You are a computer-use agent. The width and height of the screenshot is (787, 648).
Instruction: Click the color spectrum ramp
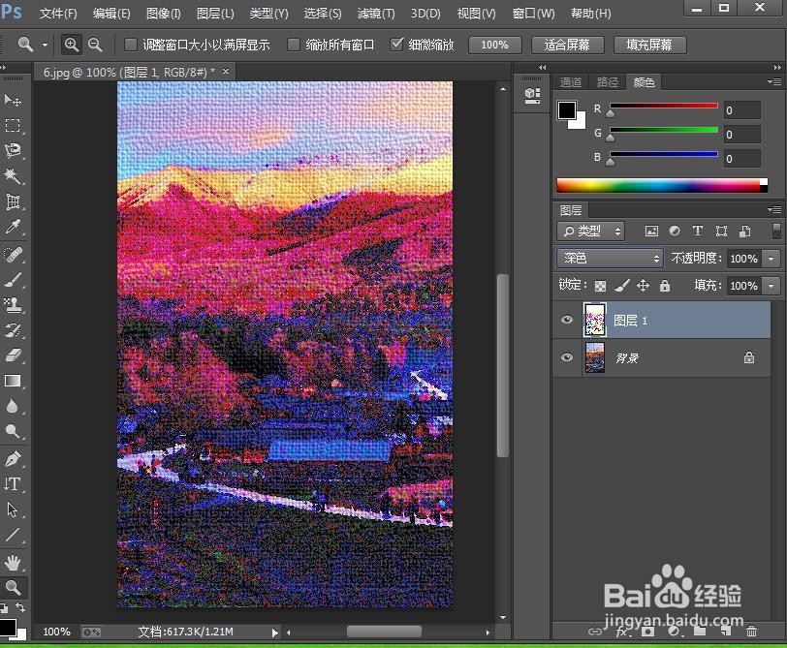(x=662, y=186)
